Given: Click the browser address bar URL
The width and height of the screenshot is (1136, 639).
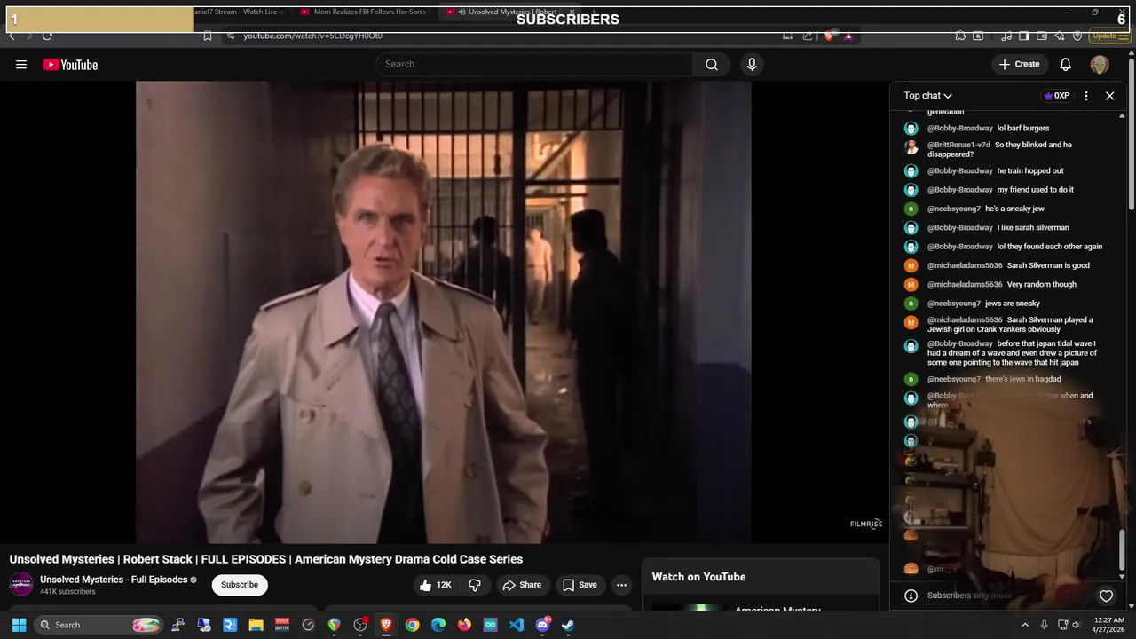Looking at the screenshot, I should pyautogui.click(x=313, y=35).
